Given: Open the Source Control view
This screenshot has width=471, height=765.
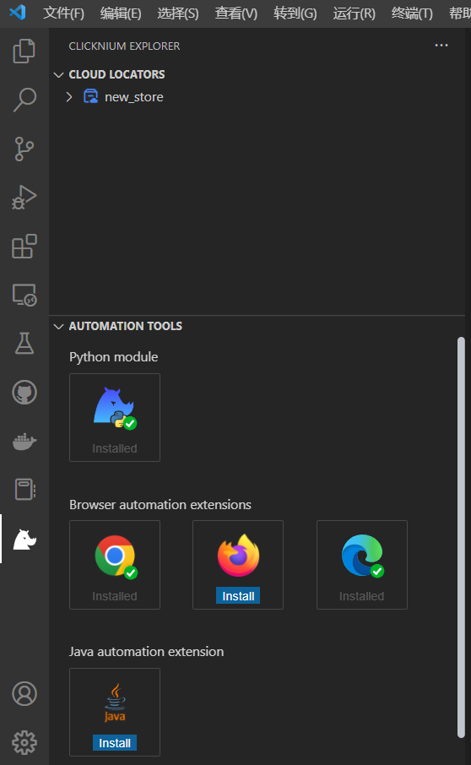Looking at the screenshot, I should click(24, 149).
